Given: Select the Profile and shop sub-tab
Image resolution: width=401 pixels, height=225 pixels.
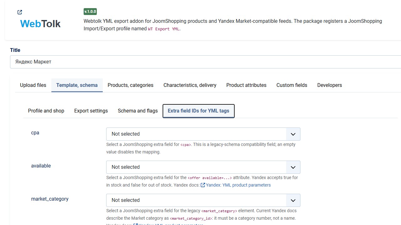Looking at the screenshot, I should (46, 111).
